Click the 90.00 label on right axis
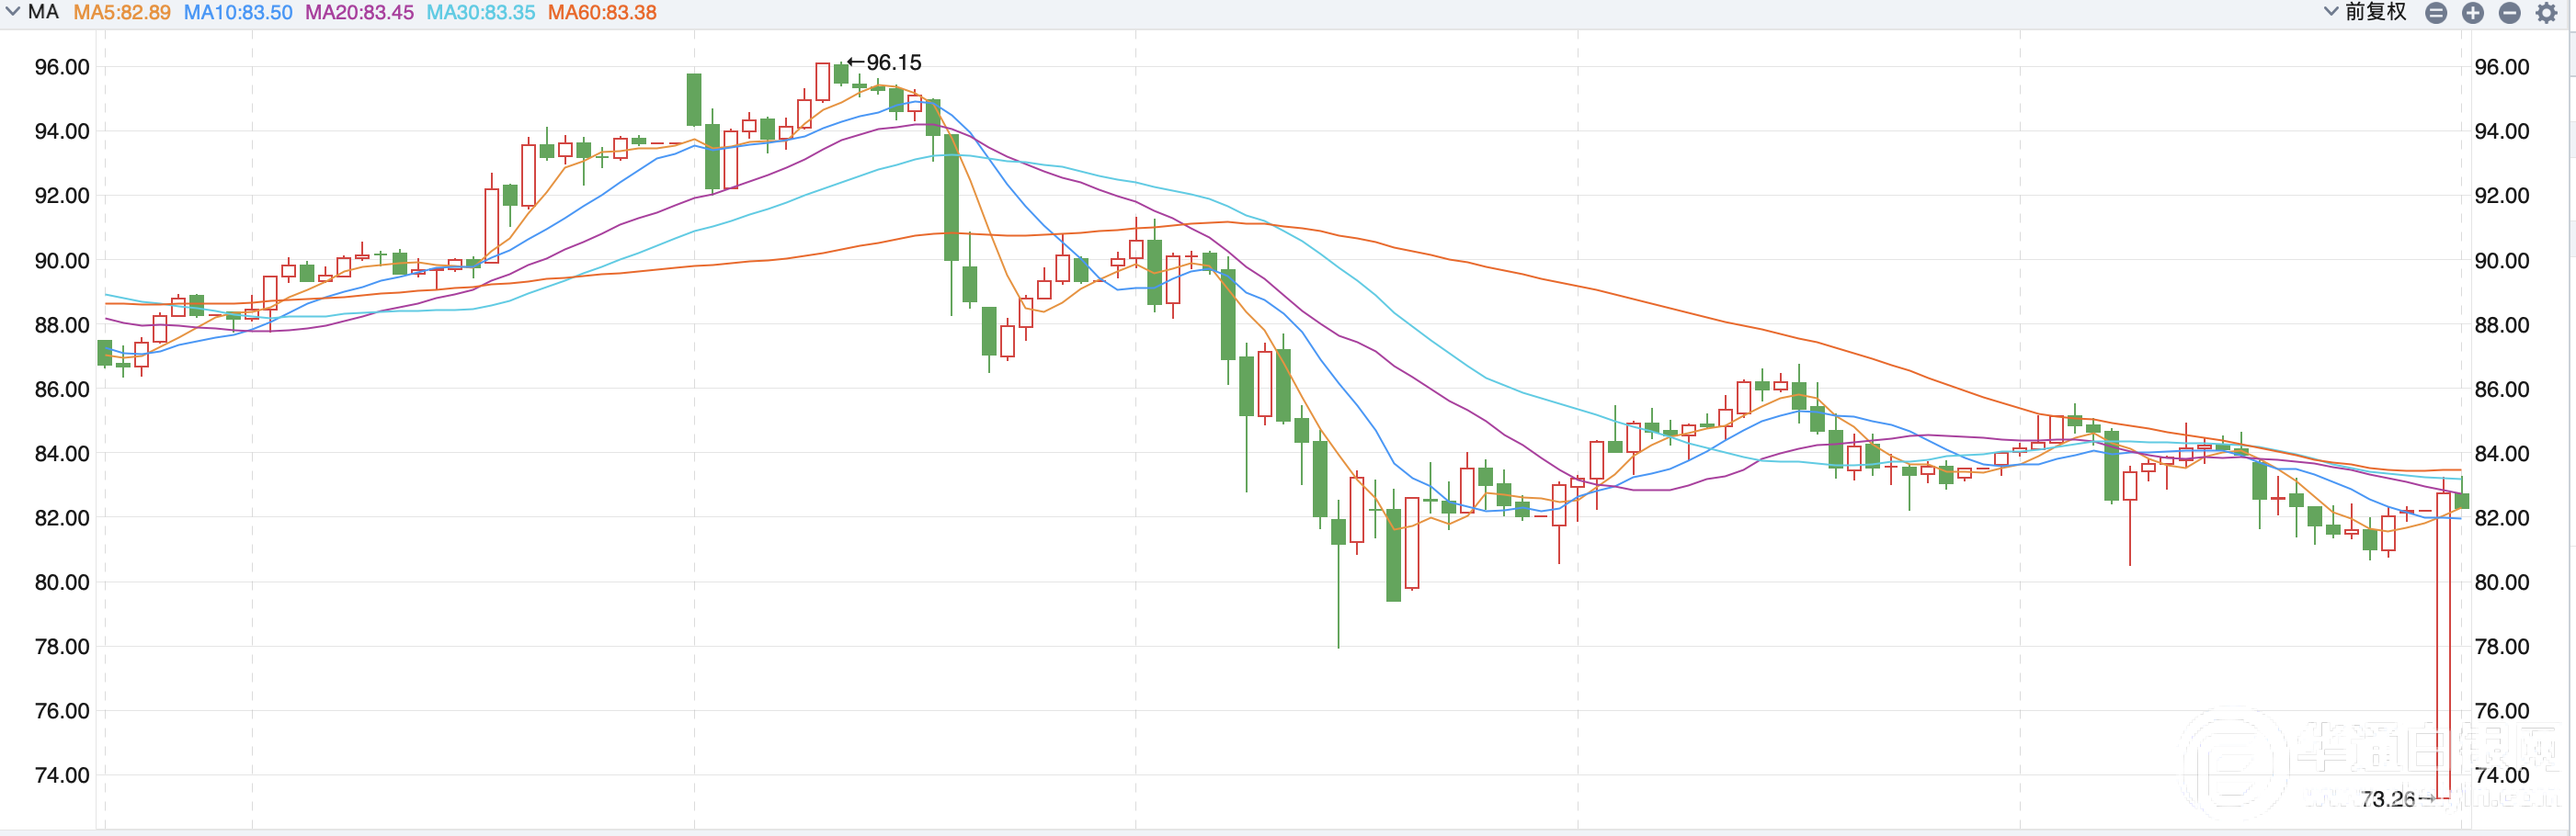The width and height of the screenshot is (2576, 836). (2501, 261)
